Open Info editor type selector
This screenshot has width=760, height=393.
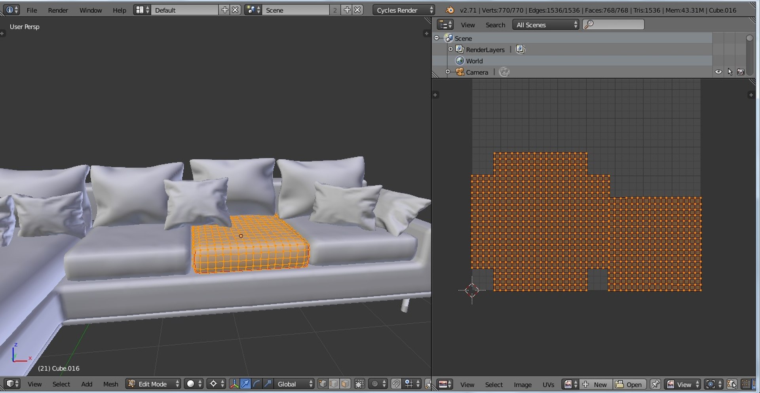coord(11,10)
